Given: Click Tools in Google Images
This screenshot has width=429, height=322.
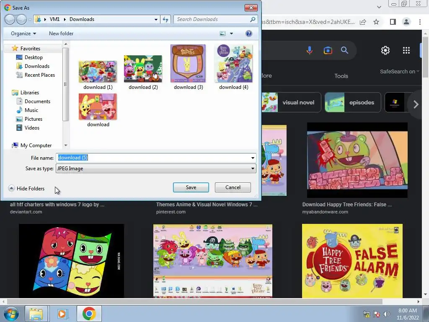Looking at the screenshot, I should [341, 76].
